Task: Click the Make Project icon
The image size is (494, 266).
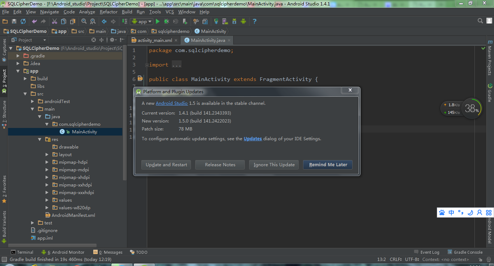Action: 125,21
